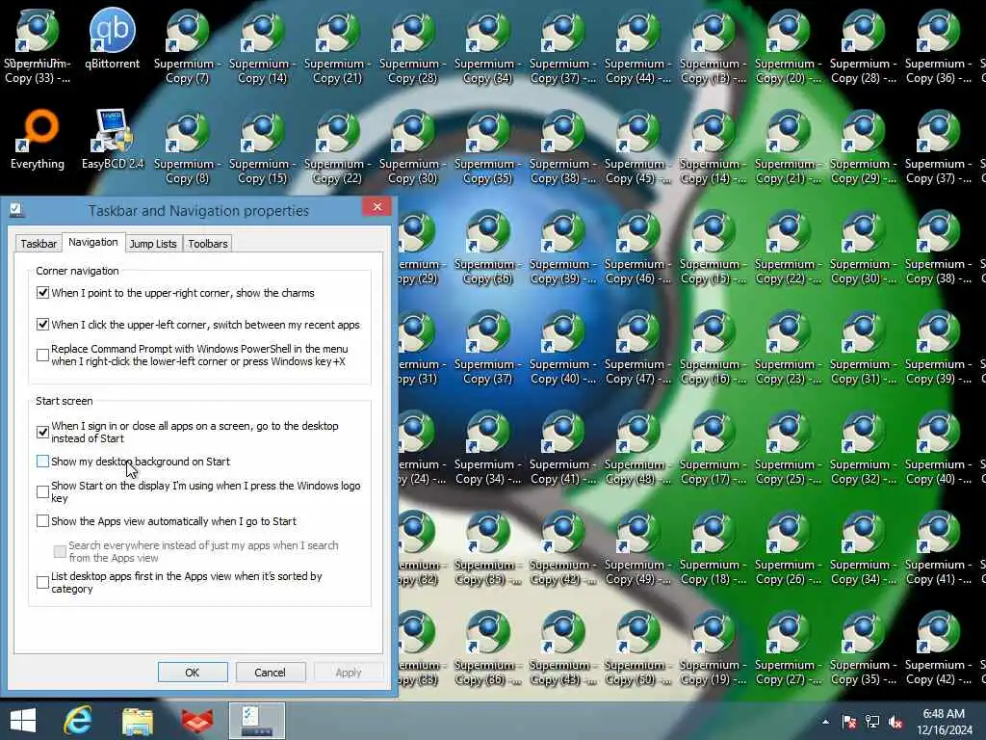Select the Supermium - Copy (27) desktop icon
The width and height of the screenshot is (986, 740).
click(788, 648)
